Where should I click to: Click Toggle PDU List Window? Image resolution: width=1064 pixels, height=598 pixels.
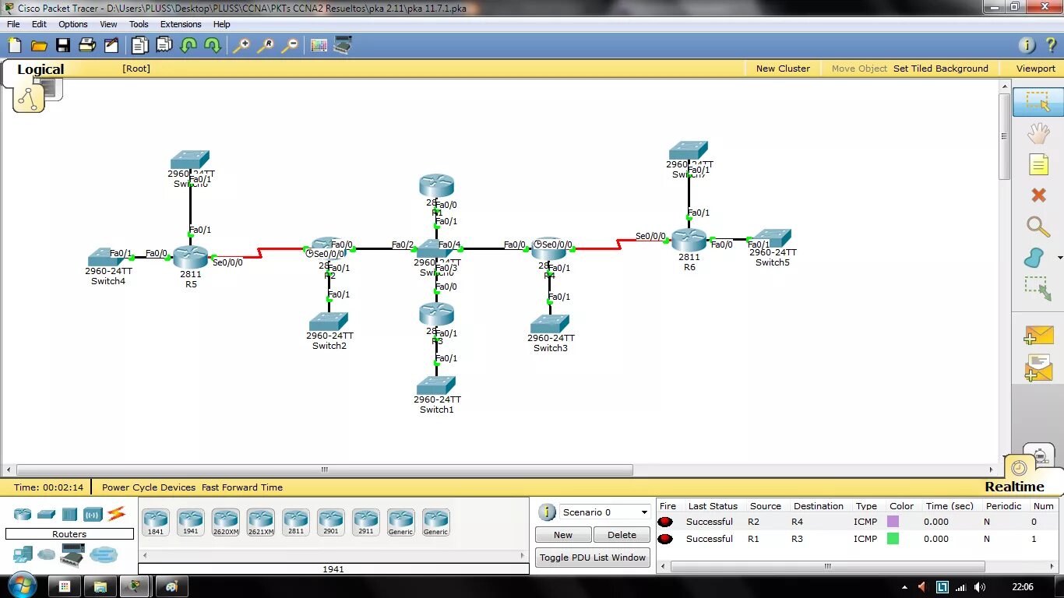pyautogui.click(x=593, y=558)
